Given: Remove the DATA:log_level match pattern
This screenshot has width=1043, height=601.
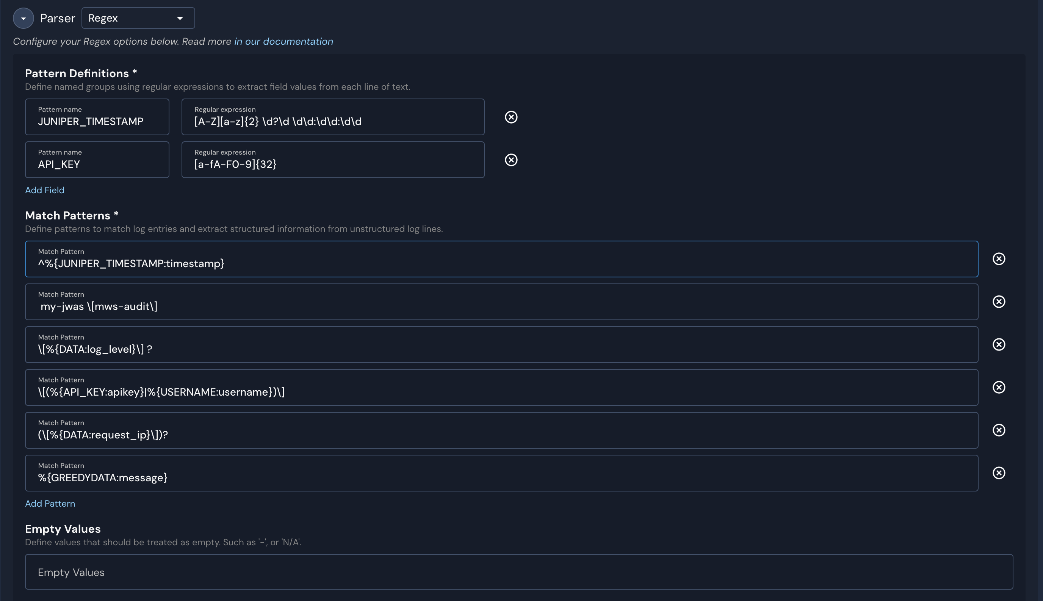Looking at the screenshot, I should [999, 345].
